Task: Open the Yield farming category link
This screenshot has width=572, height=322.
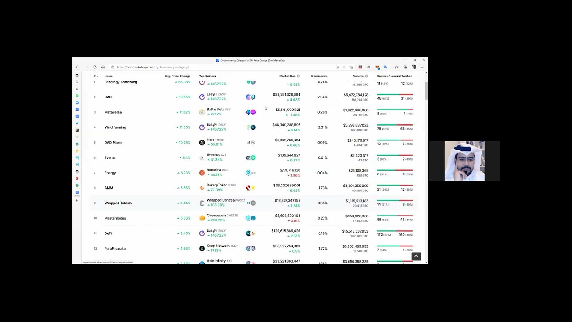Action: pos(115,127)
